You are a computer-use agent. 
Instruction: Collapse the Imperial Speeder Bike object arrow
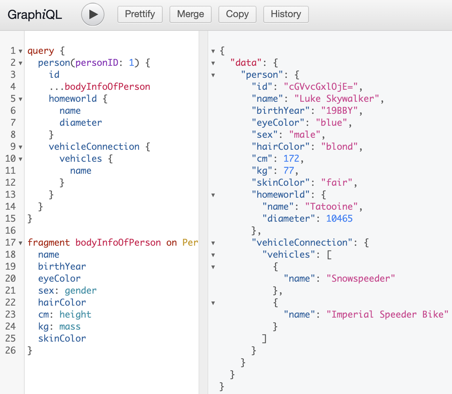coord(213,303)
